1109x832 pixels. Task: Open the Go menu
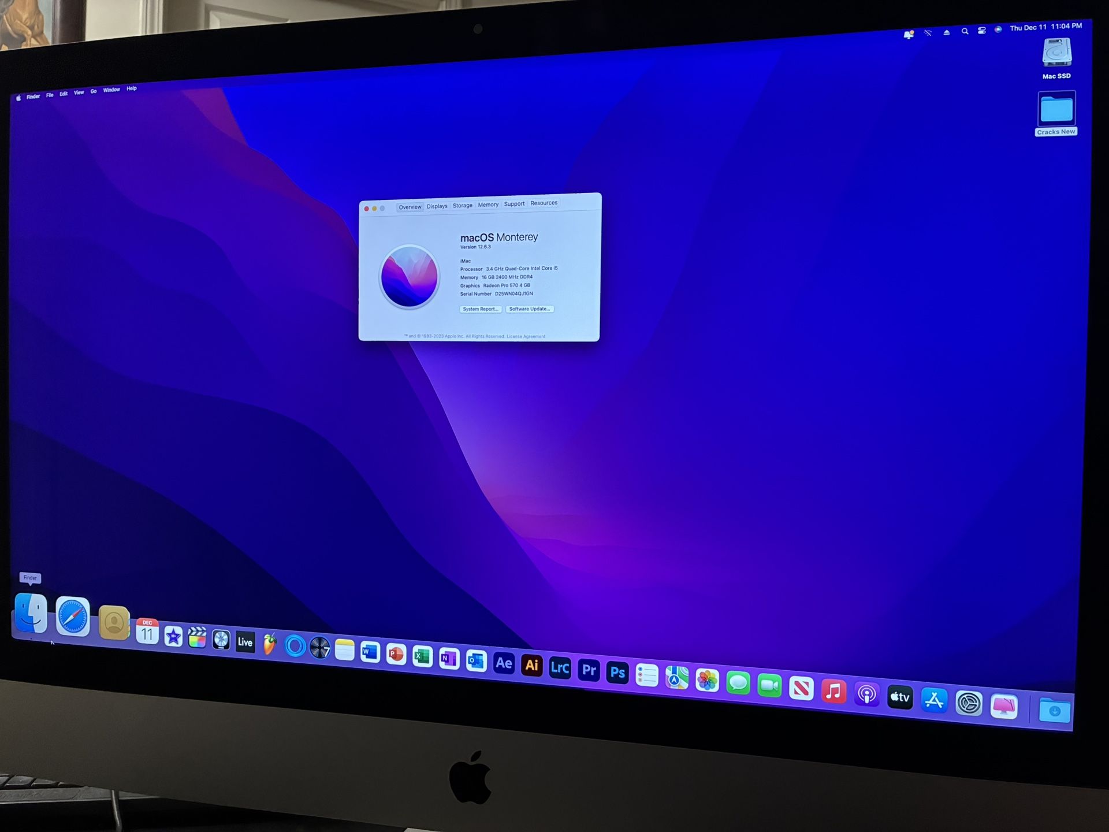(x=93, y=92)
